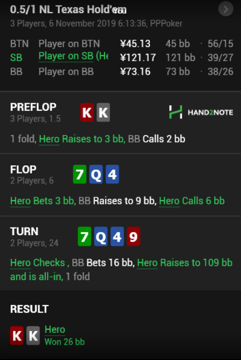Click the red K card in the result section
The height and width of the screenshot is (360, 241).
(17, 336)
